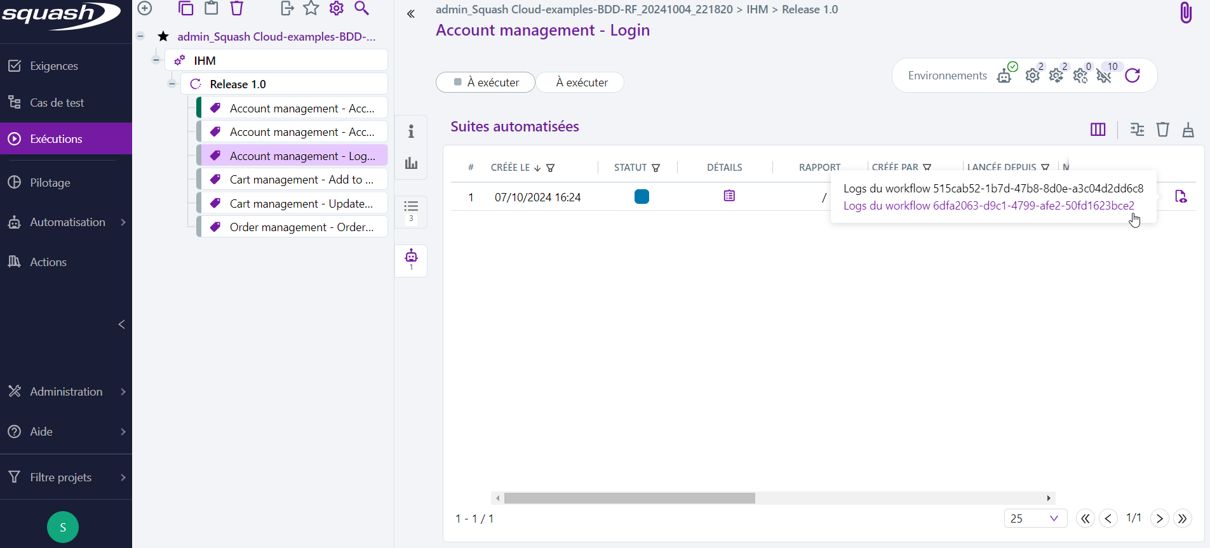Go to next page

(x=1159, y=519)
